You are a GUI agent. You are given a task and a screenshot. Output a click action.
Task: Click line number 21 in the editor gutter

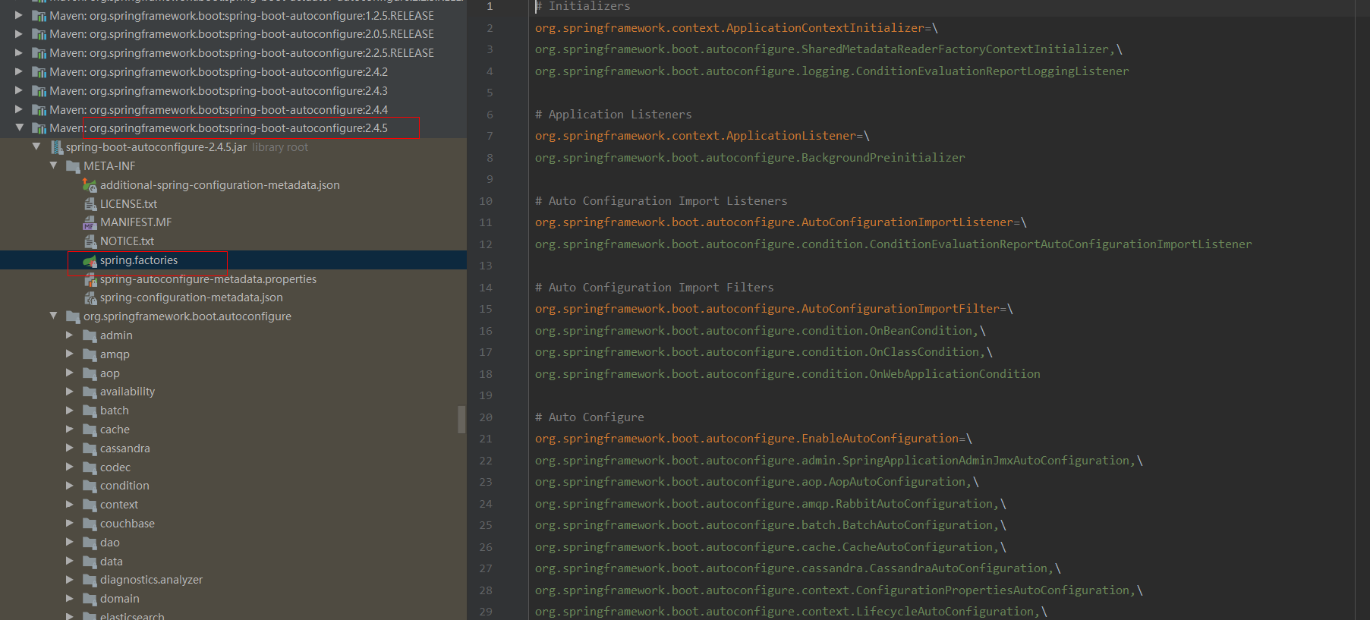tap(486, 439)
